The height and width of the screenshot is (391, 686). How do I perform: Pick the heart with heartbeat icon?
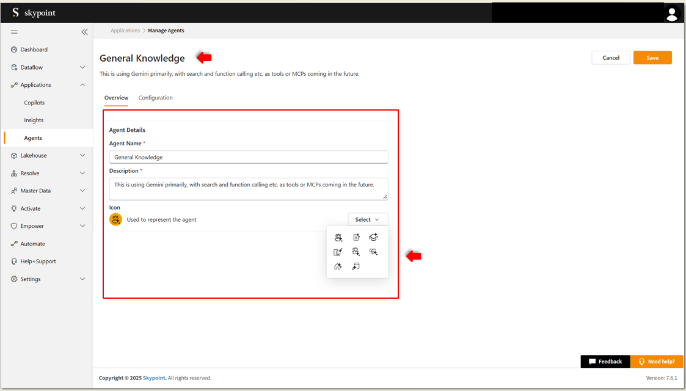pyautogui.click(x=374, y=252)
